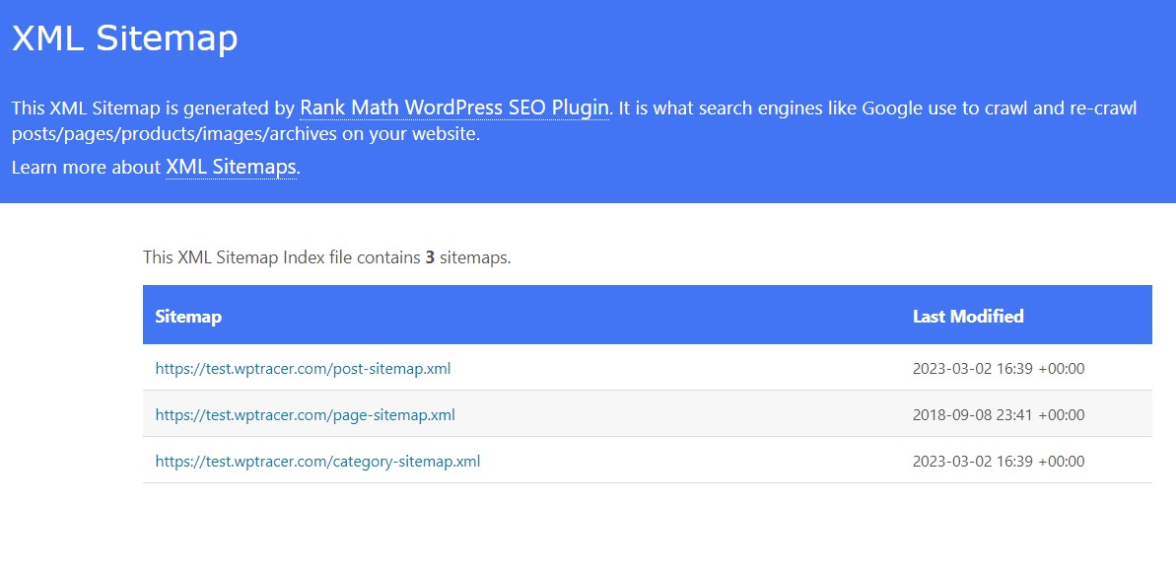
Task: Click the 2018-09-08 date for page-sitemap
Action: point(998,414)
